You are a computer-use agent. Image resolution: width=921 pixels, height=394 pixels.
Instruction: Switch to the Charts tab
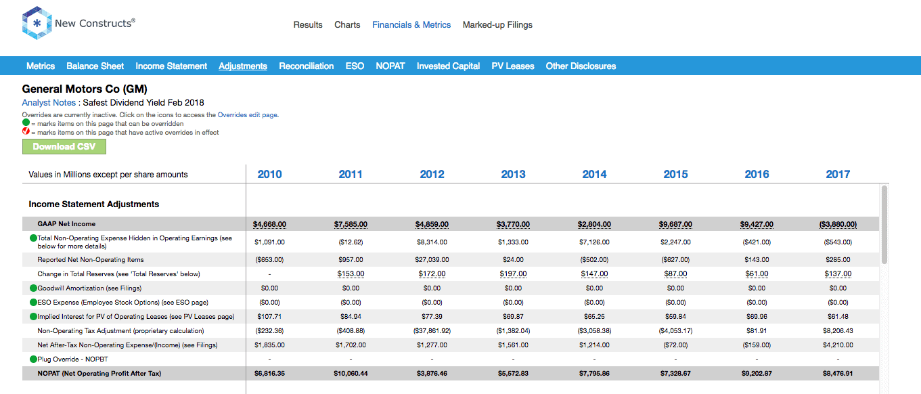pos(347,25)
